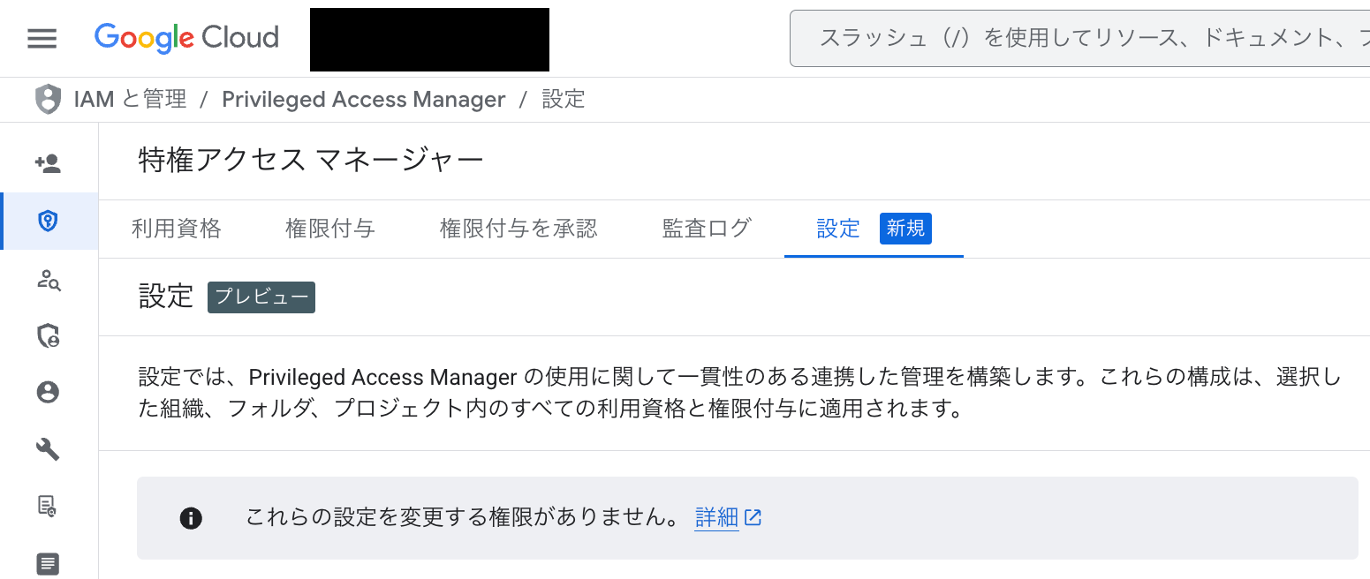Open the Service Accounts person icon

(x=49, y=395)
